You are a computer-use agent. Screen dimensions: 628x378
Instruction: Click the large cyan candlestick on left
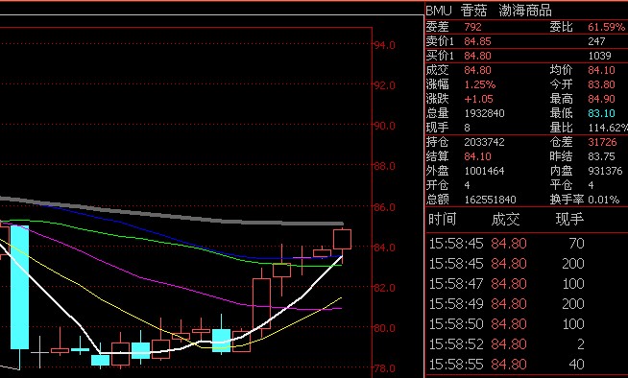(19, 287)
